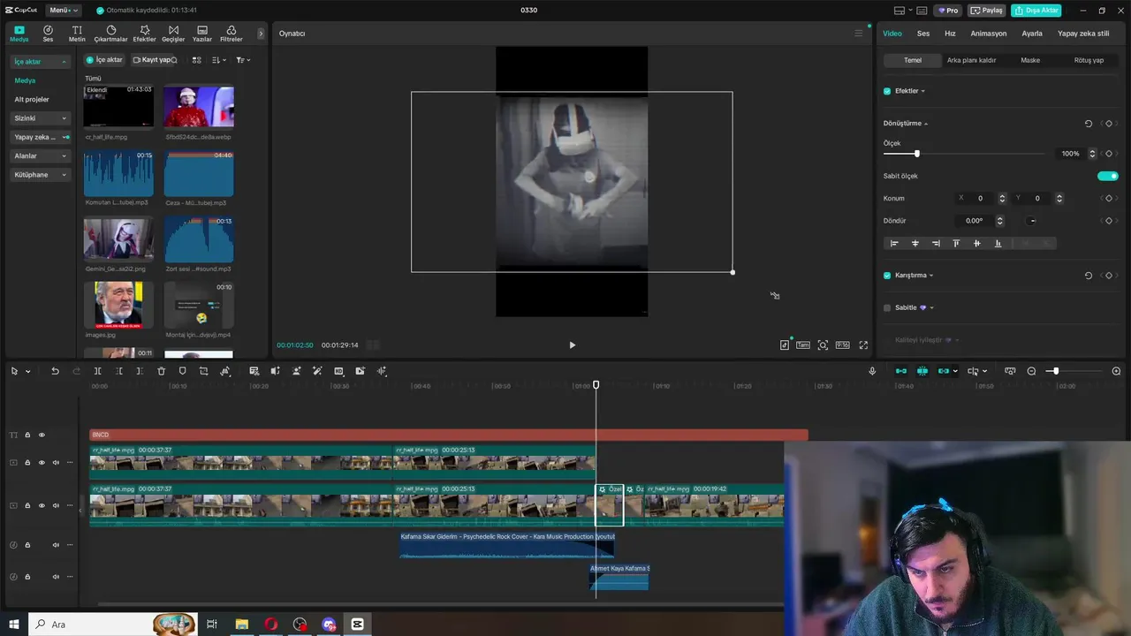Image resolution: width=1131 pixels, height=636 pixels.
Task: Align clip to bottom edge
Action: [998, 244]
